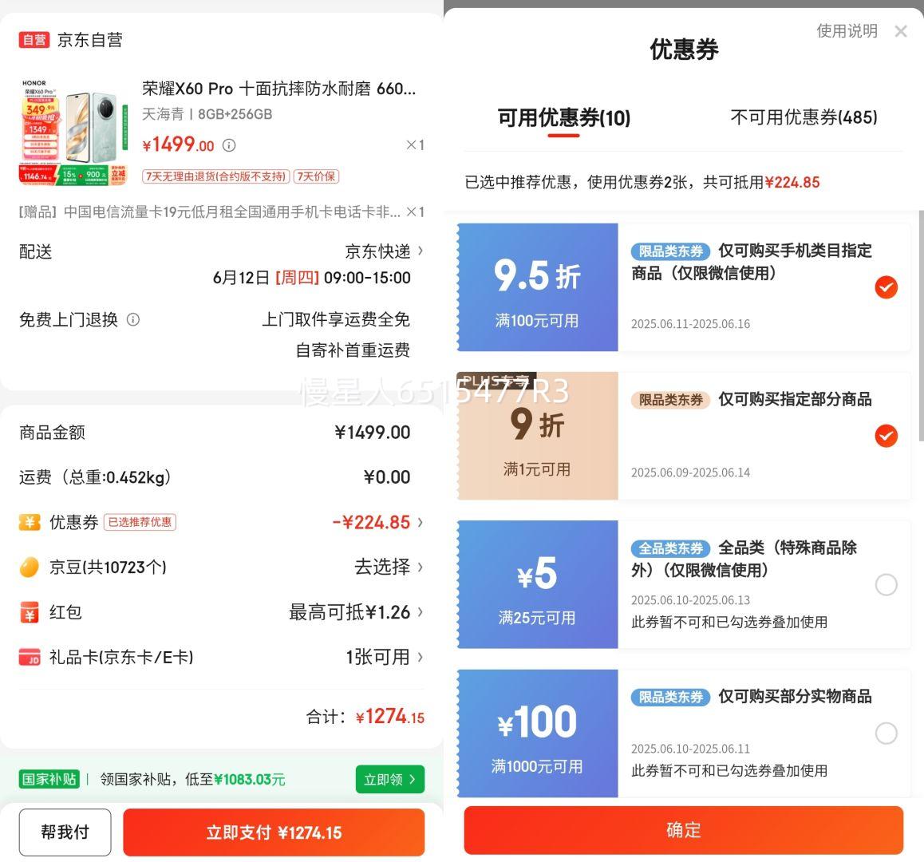This screenshot has width=924, height=862.
Task: Tap the 确定 confirm button
Action: [x=684, y=830]
